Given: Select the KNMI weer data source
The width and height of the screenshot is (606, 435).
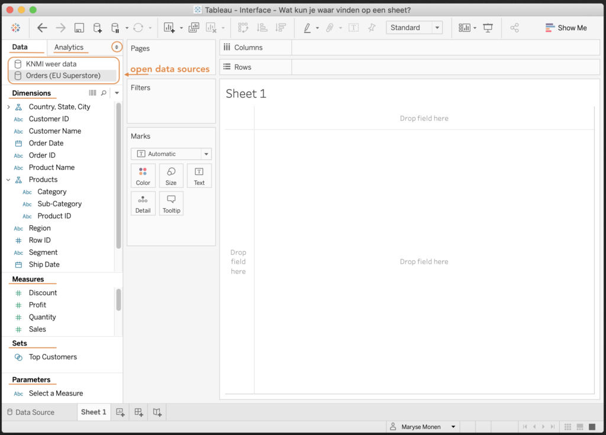Looking at the screenshot, I should [51, 64].
